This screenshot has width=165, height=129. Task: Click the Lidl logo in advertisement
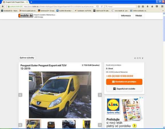point(113,106)
